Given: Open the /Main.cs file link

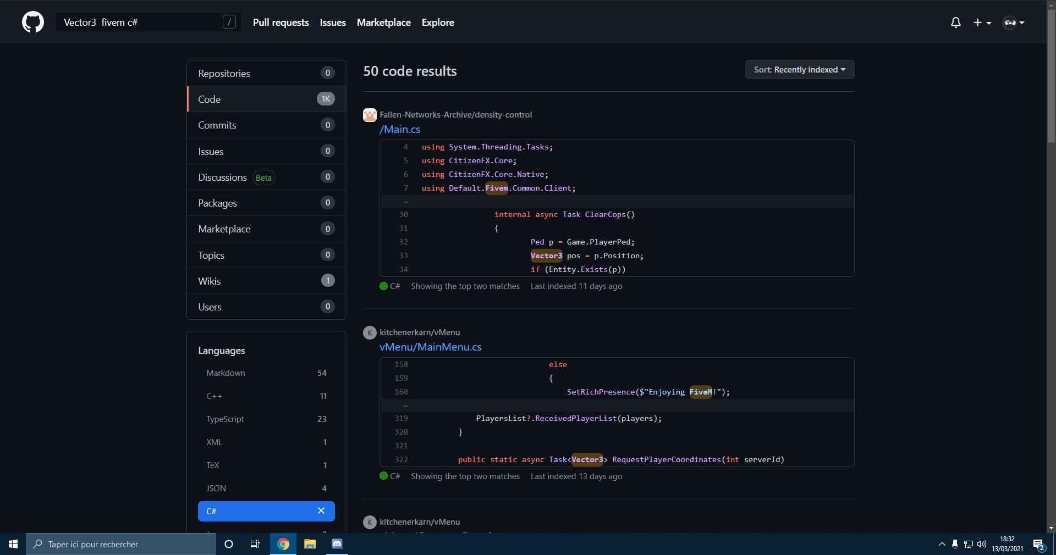Looking at the screenshot, I should 400,130.
